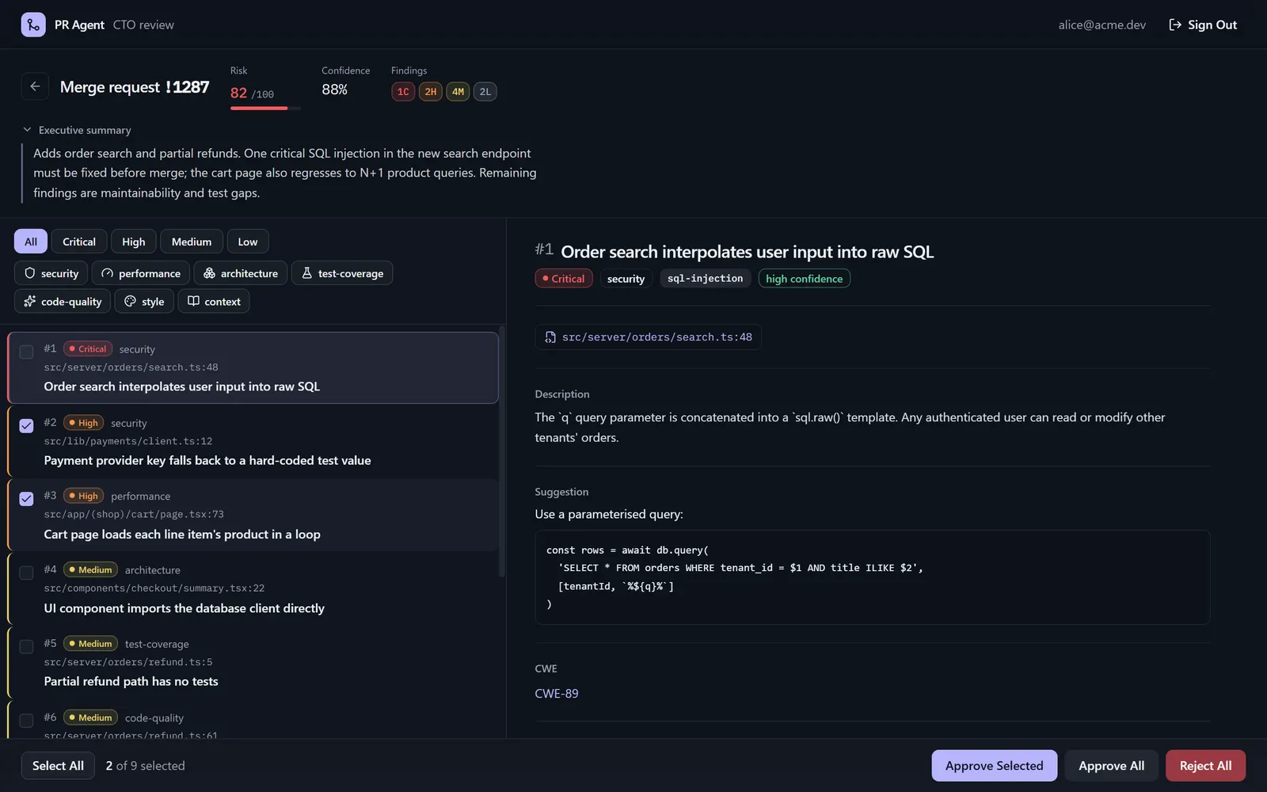Click the architecture filter's boxes icon
This screenshot has width=1267, height=792.
(x=210, y=273)
